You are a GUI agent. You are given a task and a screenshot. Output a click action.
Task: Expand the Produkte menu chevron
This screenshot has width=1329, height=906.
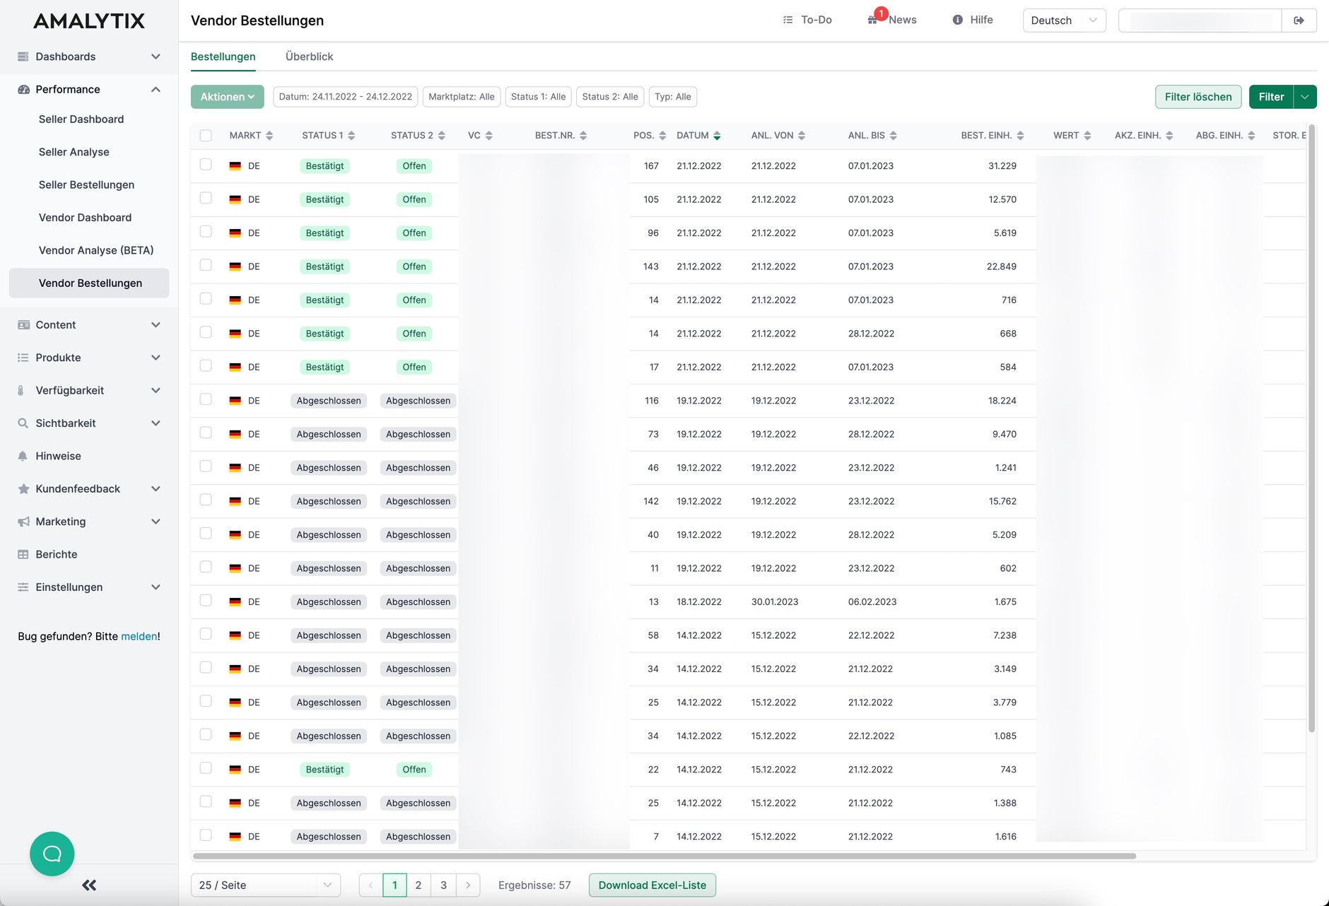click(156, 358)
